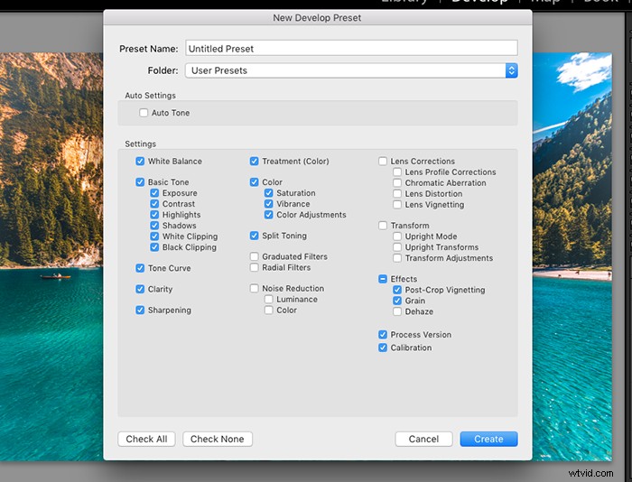This screenshot has width=632, height=482.
Task: Uncheck the Vibrance checkbox
Action: 268,204
